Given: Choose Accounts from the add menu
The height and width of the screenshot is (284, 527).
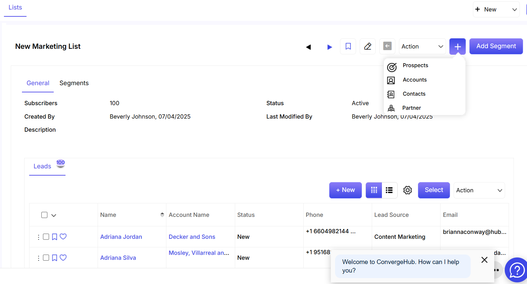Looking at the screenshot, I should (x=415, y=80).
